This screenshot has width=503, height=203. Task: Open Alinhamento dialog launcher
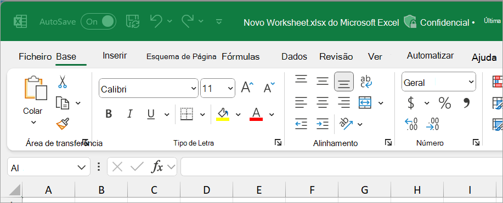[388, 142]
